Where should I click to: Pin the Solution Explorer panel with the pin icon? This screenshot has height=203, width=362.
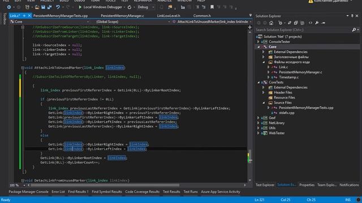[352, 16]
